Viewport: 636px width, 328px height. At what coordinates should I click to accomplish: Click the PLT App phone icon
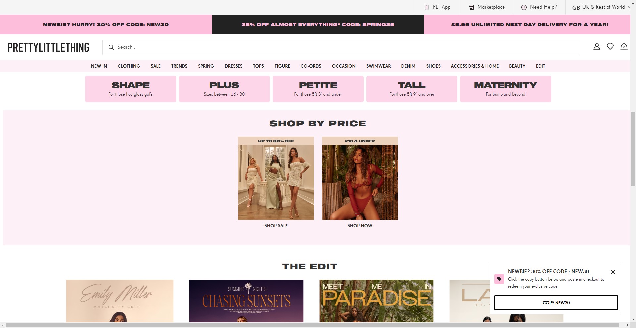pyautogui.click(x=427, y=7)
